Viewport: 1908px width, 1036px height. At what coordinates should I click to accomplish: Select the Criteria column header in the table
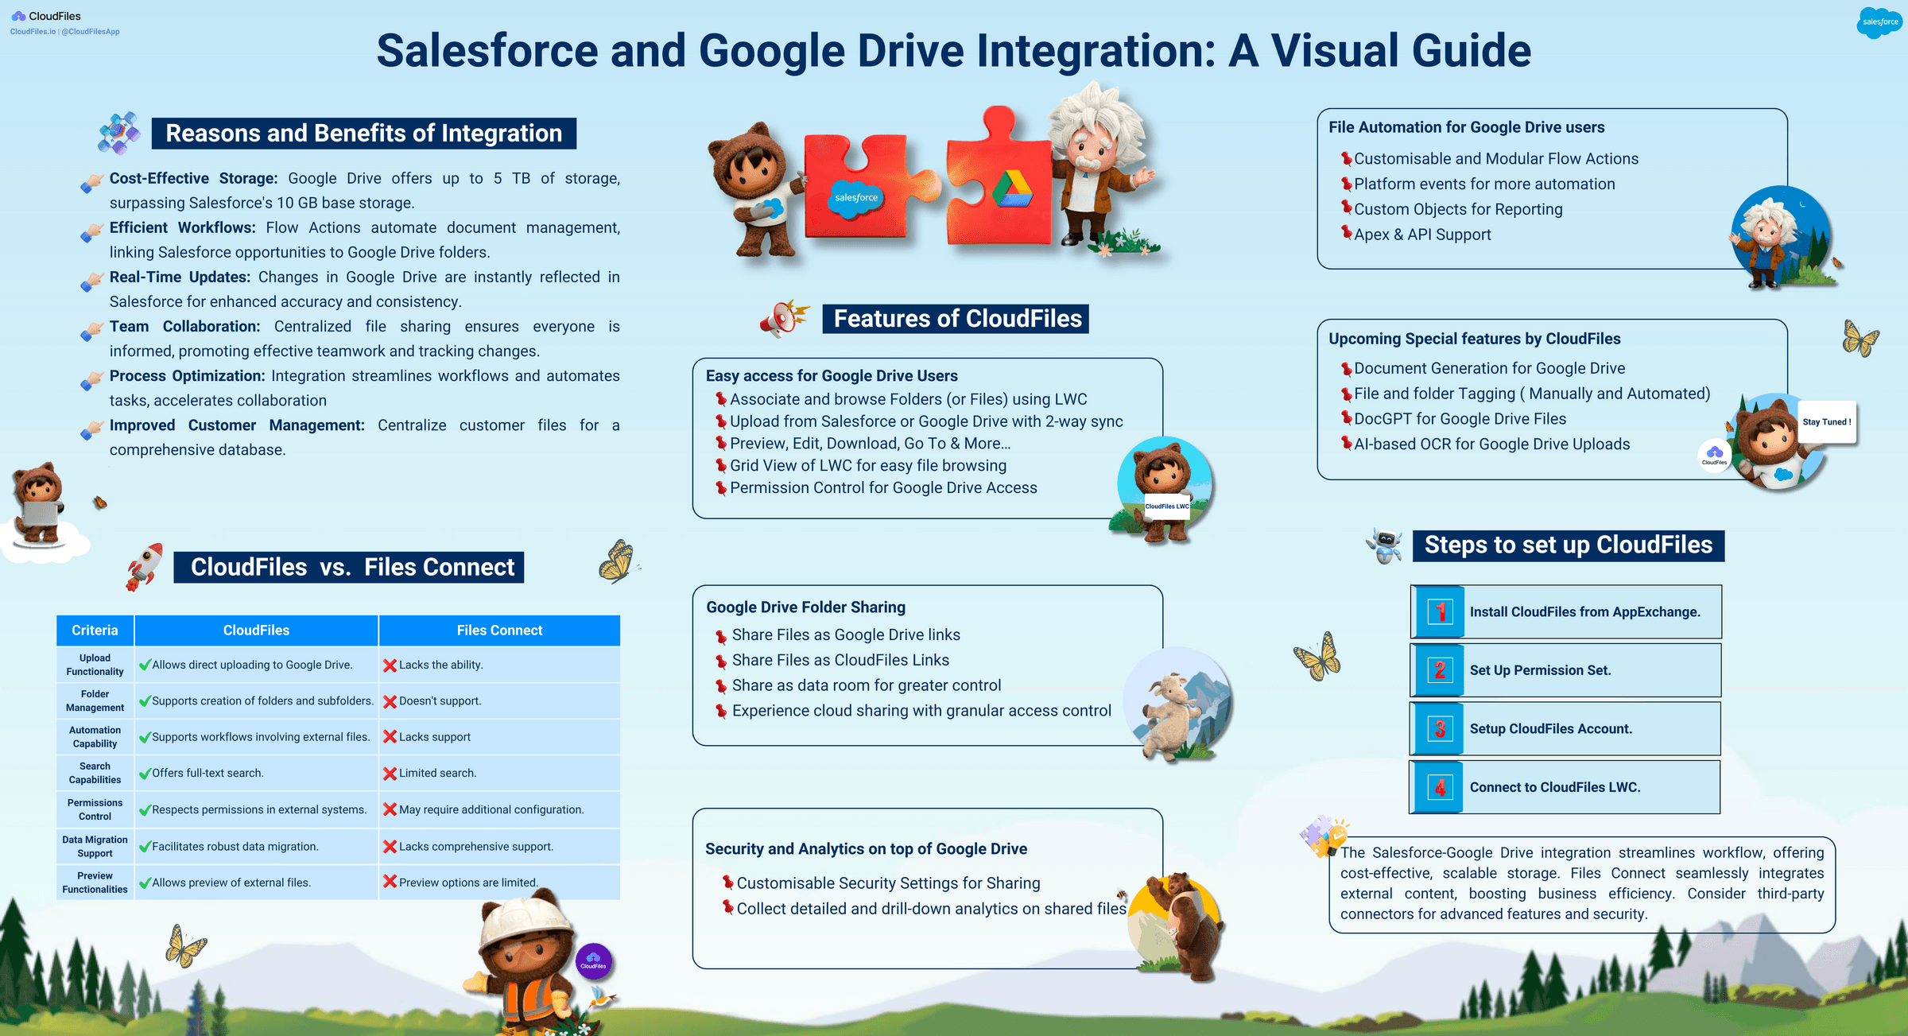[x=95, y=630]
